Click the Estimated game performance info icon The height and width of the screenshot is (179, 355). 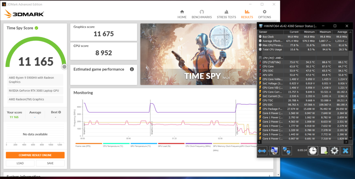tap(132, 69)
